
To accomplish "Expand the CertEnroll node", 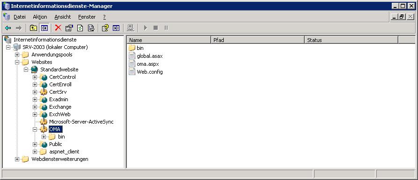I will tap(35, 84).
